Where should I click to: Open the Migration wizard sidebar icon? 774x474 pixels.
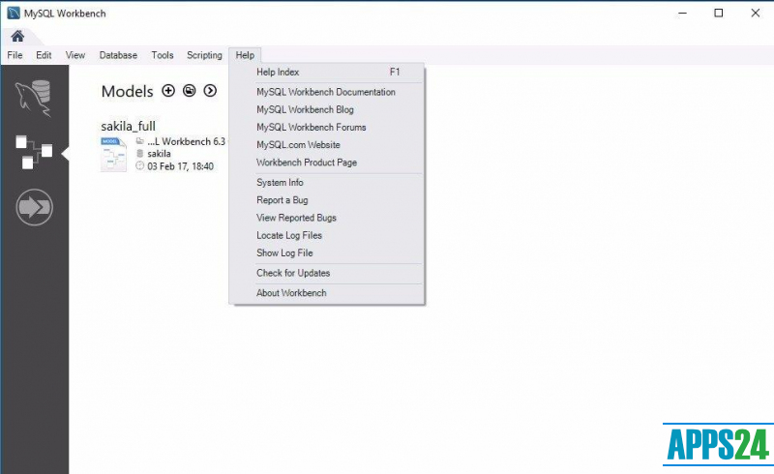tap(34, 207)
